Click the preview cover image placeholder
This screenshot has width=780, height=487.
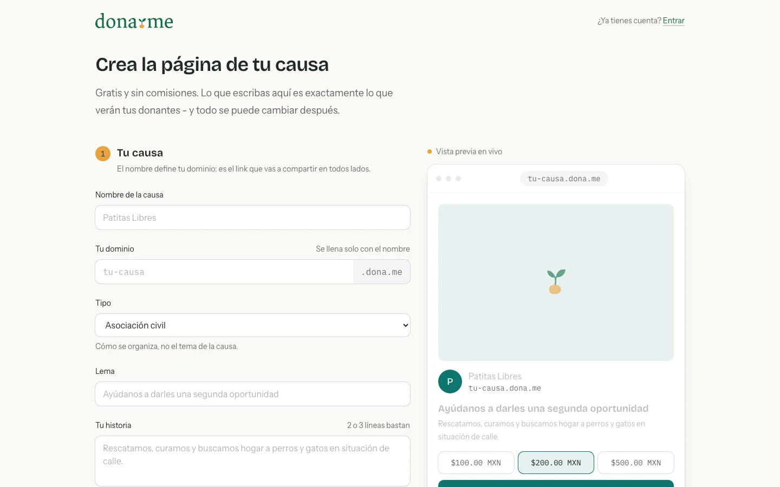tap(556, 282)
